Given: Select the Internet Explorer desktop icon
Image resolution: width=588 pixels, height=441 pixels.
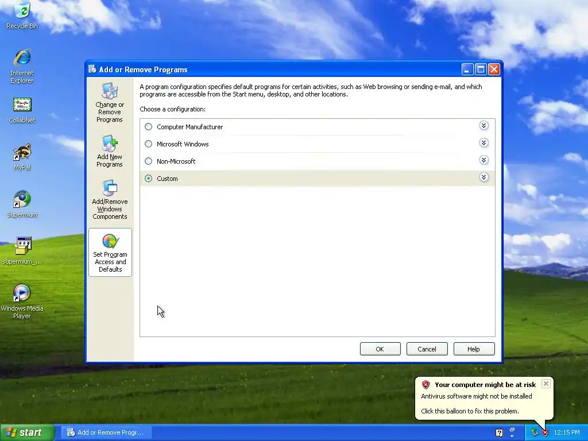Looking at the screenshot, I should 22,66.
